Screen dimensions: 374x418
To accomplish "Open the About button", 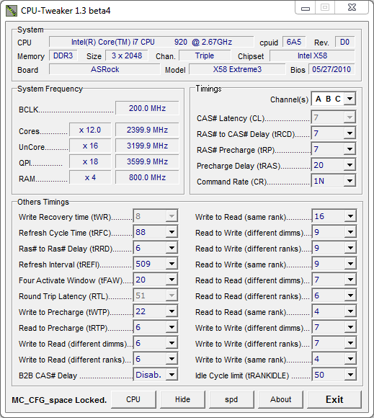I will tap(281, 399).
